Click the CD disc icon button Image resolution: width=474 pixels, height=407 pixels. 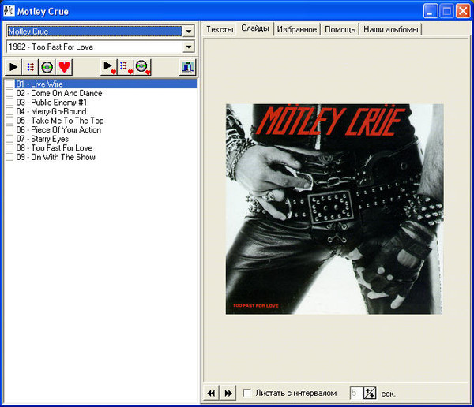click(x=47, y=67)
